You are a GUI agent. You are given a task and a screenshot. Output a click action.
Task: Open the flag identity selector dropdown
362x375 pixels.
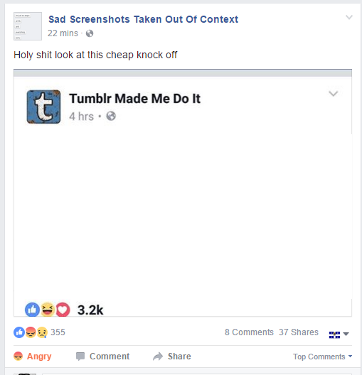pos(339,334)
